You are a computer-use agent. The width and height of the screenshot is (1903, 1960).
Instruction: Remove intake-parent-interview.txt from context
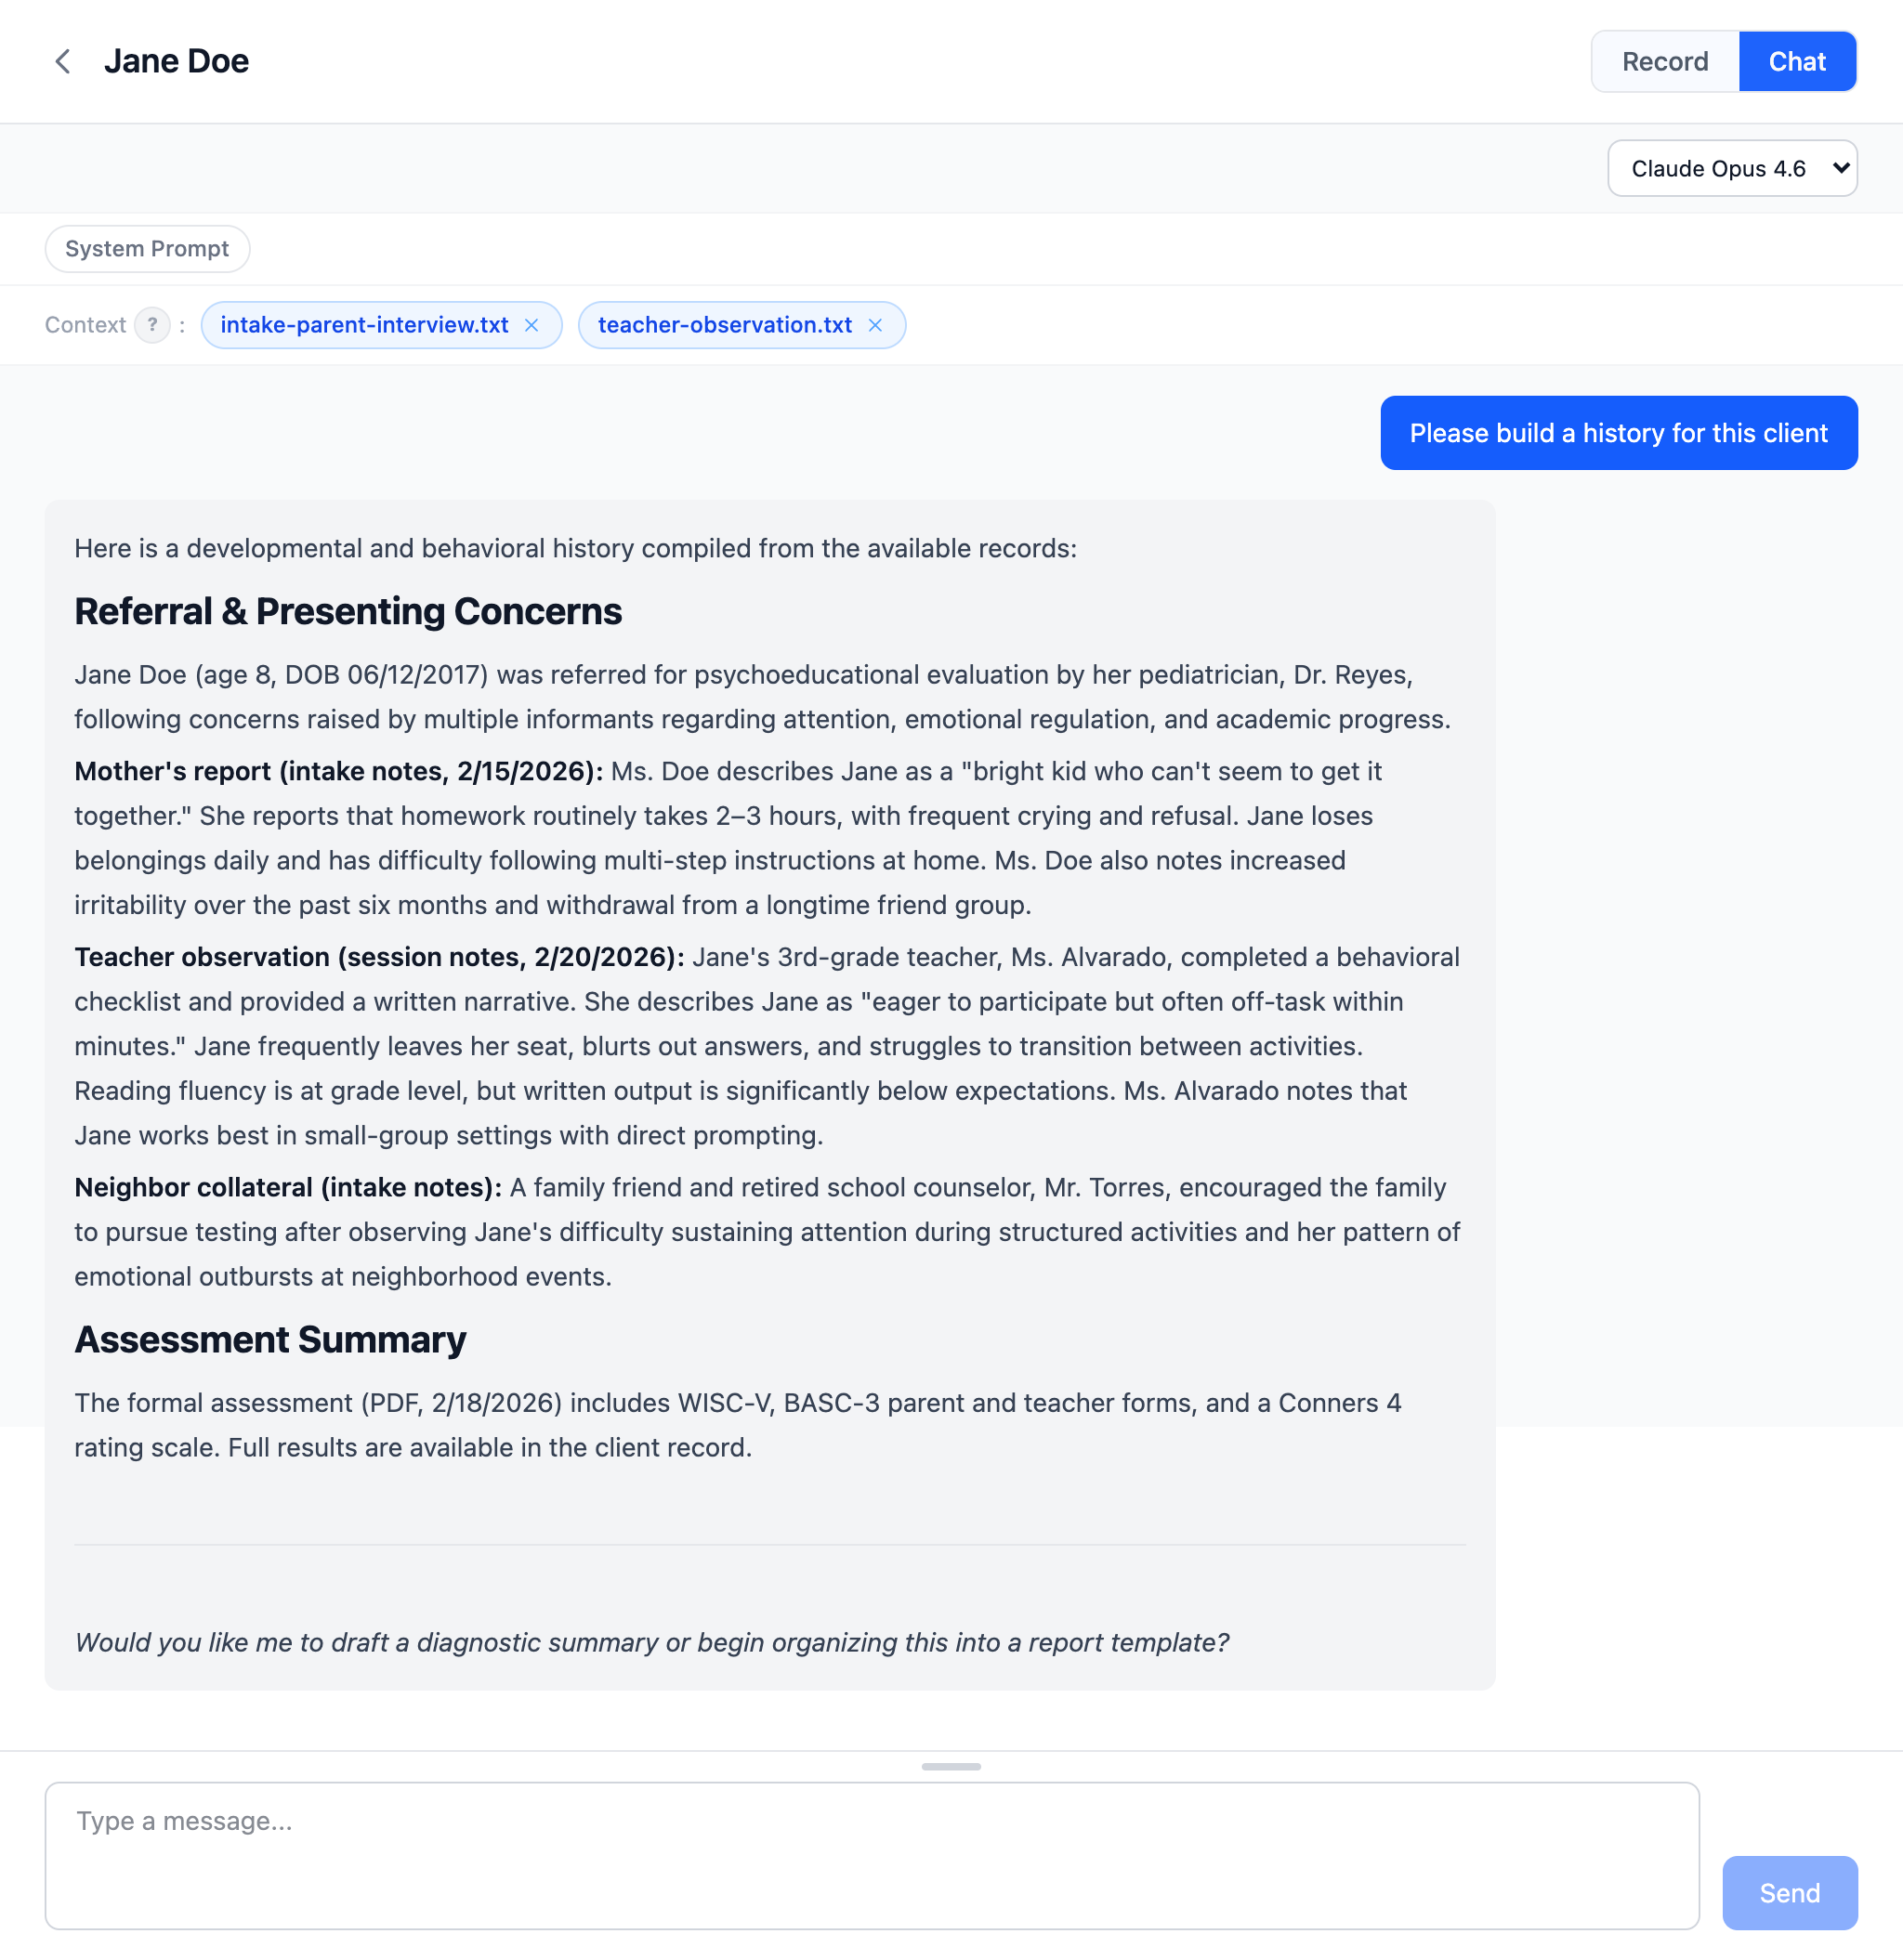tap(533, 325)
